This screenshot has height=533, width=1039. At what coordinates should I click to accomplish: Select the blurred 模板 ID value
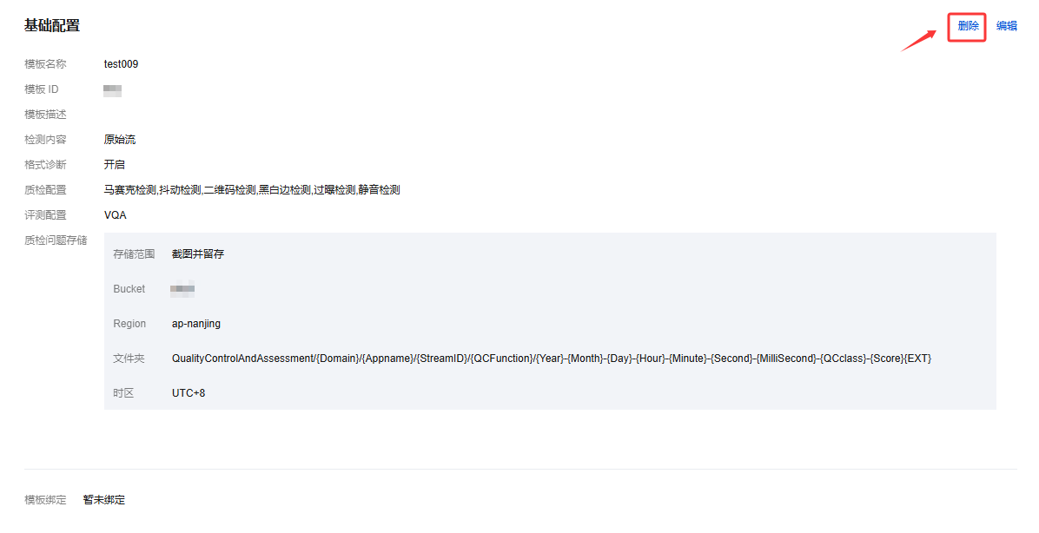click(x=113, y=90)
